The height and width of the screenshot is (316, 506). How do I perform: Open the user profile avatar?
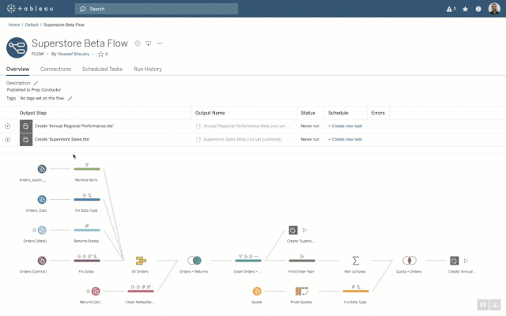(x=494, y=9)
